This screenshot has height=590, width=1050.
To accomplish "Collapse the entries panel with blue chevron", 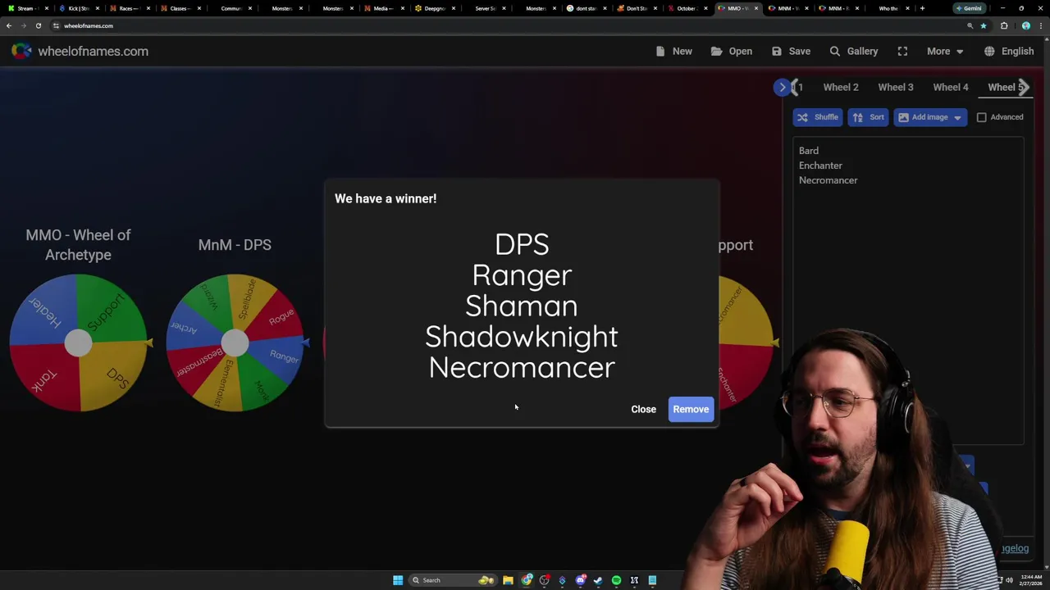I will point(783,87).
